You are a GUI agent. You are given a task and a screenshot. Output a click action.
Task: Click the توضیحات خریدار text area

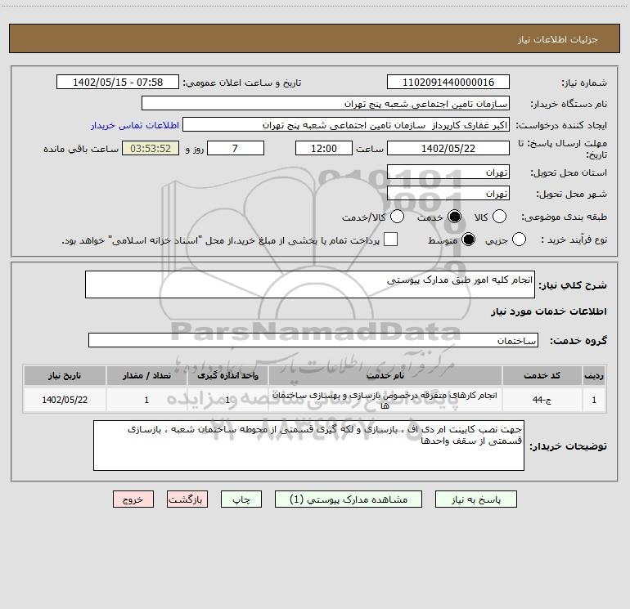coord(308,446)
